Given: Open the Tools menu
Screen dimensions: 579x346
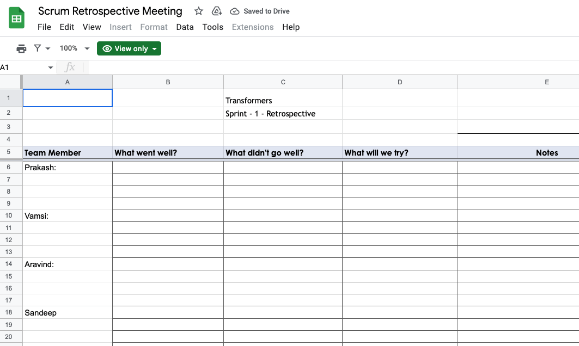Looking at the screenshot, I should pyautogui.click(x=212, y=27).
